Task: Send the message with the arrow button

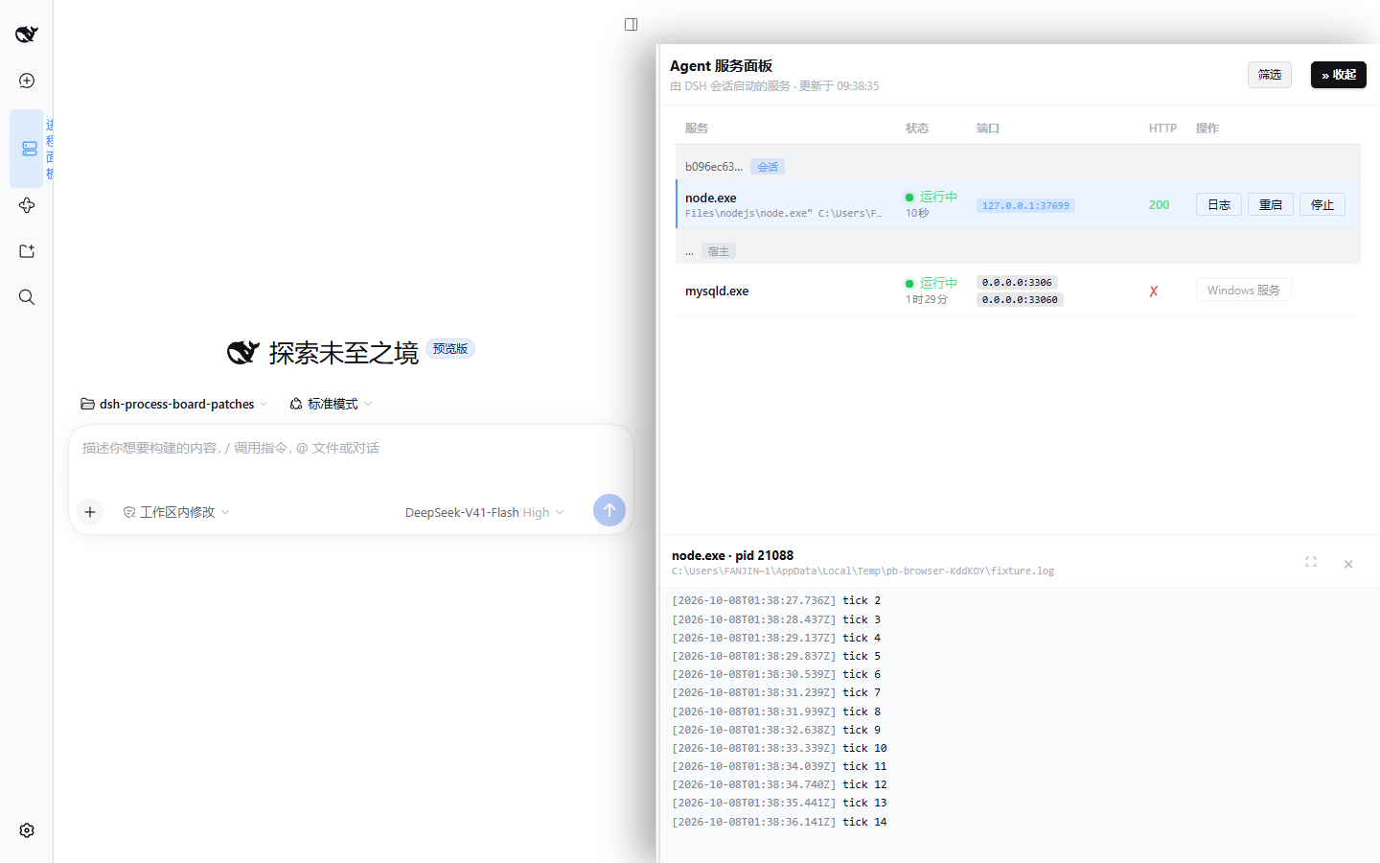Action: coord(609,510)
